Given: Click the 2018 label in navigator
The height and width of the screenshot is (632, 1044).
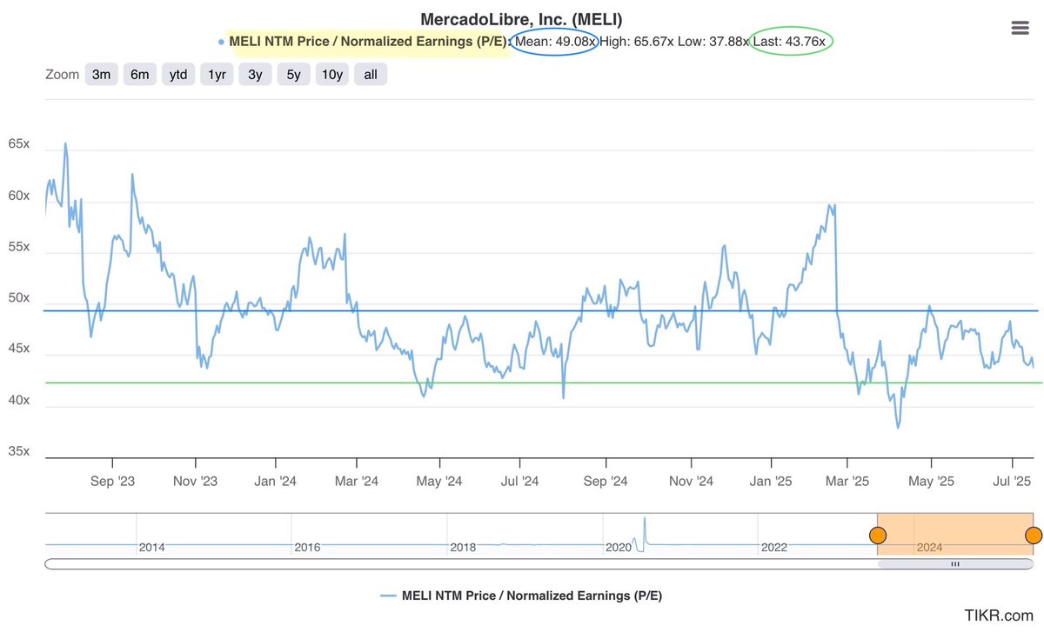Looking at the screenshot, I should point(463,548).
